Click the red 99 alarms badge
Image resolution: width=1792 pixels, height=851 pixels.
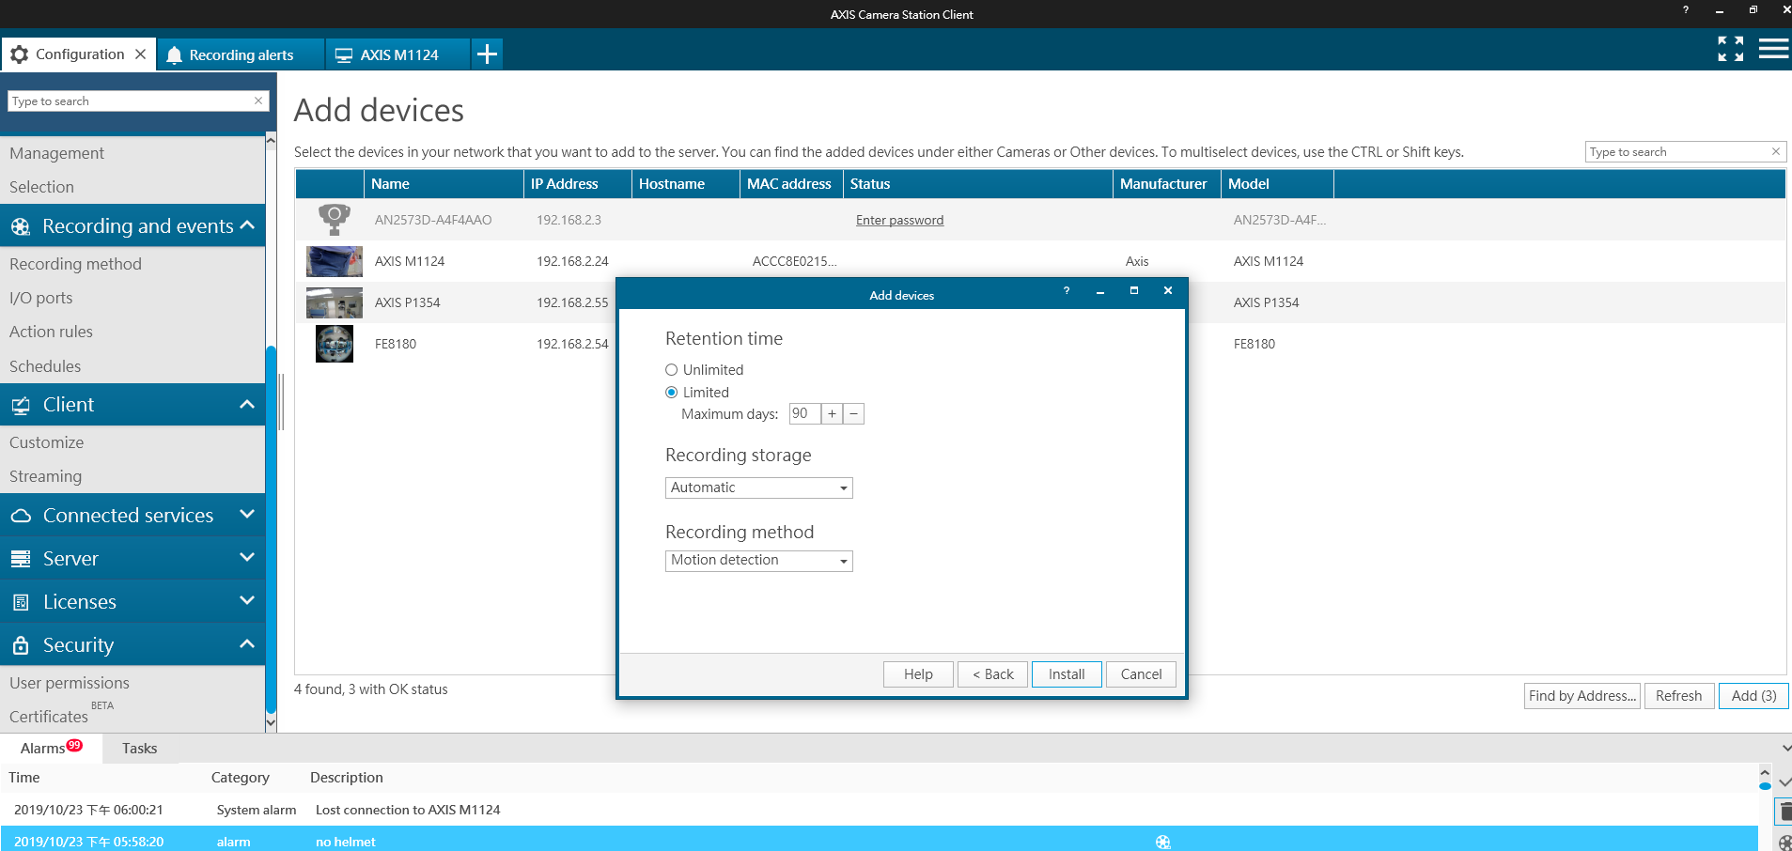pos(74,745)
